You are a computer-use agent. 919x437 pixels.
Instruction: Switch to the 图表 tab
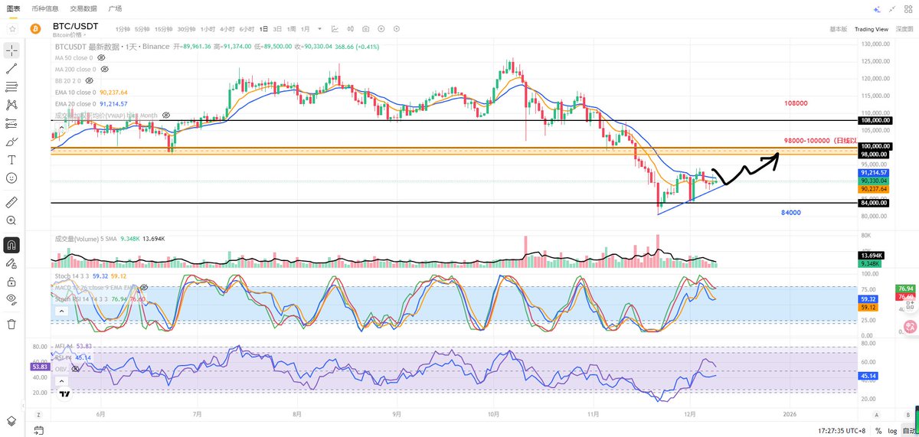14,8
